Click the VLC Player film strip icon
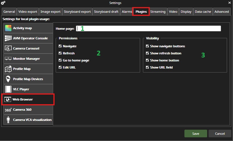The width and height of the screenshot is (233, 141). [x=8, y=89]
